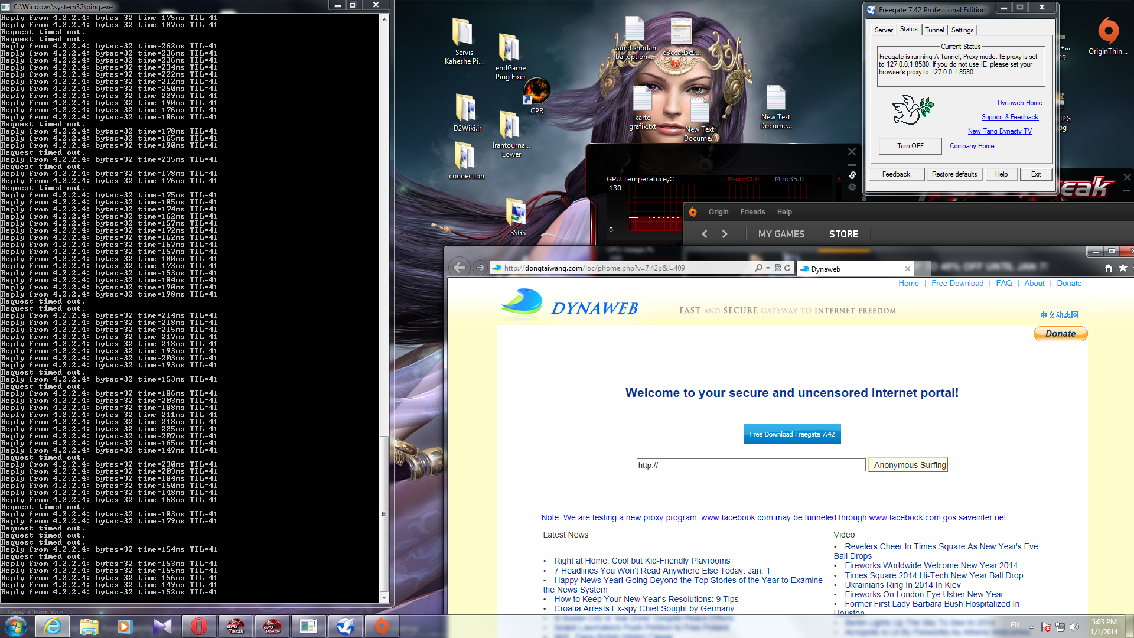Turn OFF the Freegate proxy
Viewport: 1134px width, 638px height.
click(x=910, y=146)
